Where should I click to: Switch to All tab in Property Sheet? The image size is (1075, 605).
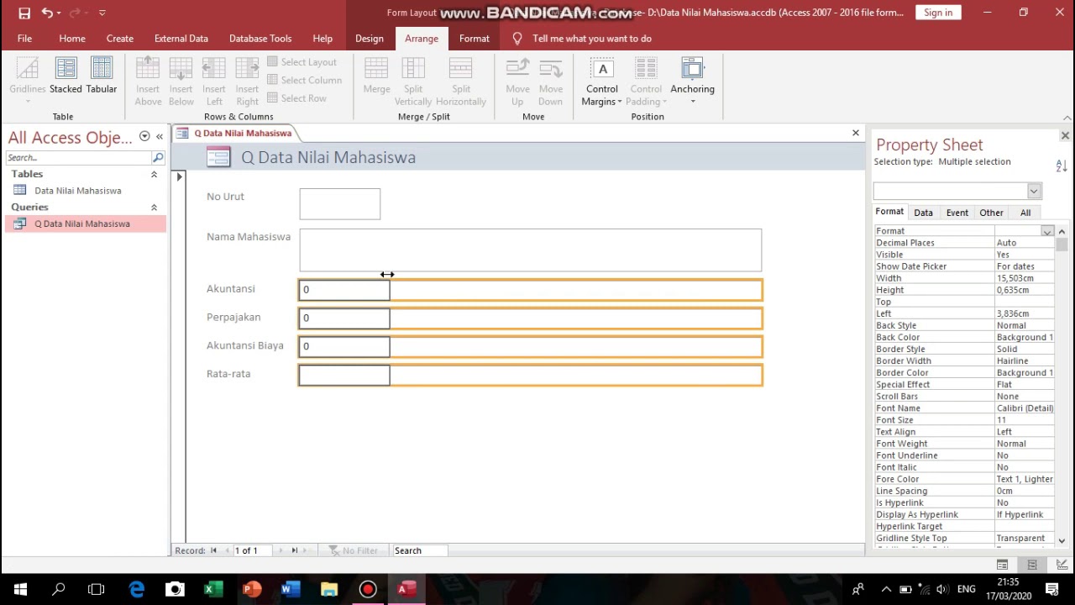[x=1025, y=213]
